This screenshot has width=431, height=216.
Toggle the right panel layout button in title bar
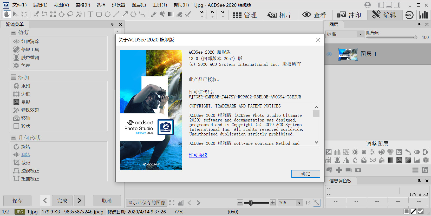[x=397, y=5]
